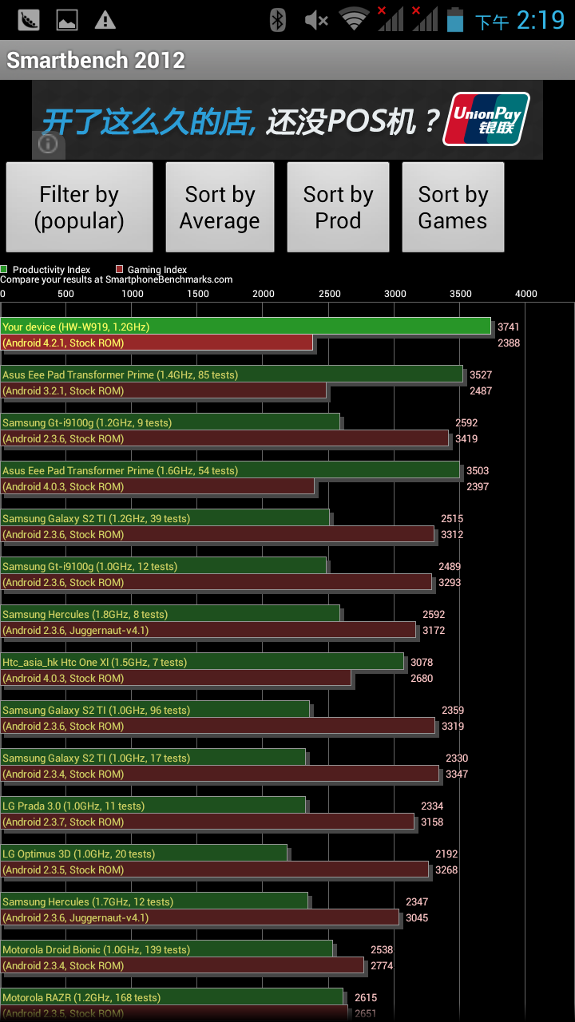
Task: Select Samsung Hercules 1.7GHz, 12 tests bar
Action: (155, 901)
